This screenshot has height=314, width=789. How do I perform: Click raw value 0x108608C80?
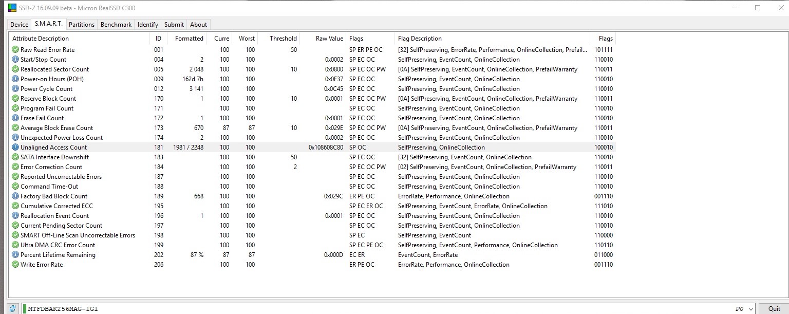coord(326,147)
